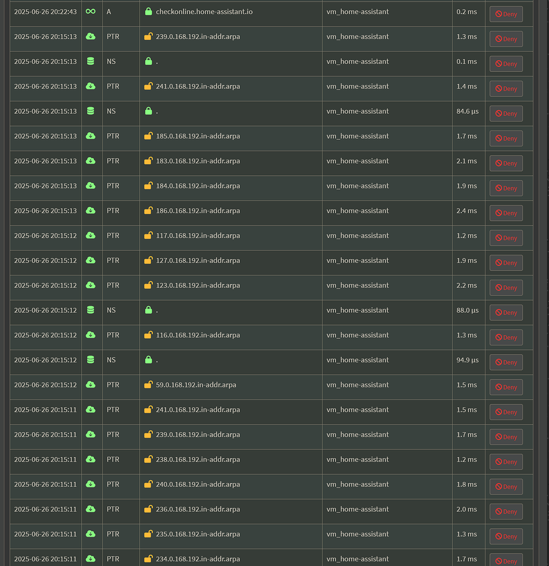
Task: Click the cloud download icon for 240.0.168.192.in-addr.arpa
Action: pyautogui.click(x=91, y=484)
